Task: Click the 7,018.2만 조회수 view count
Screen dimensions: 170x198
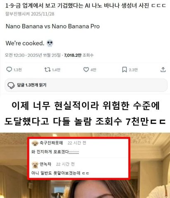Action: pos(79,55)
